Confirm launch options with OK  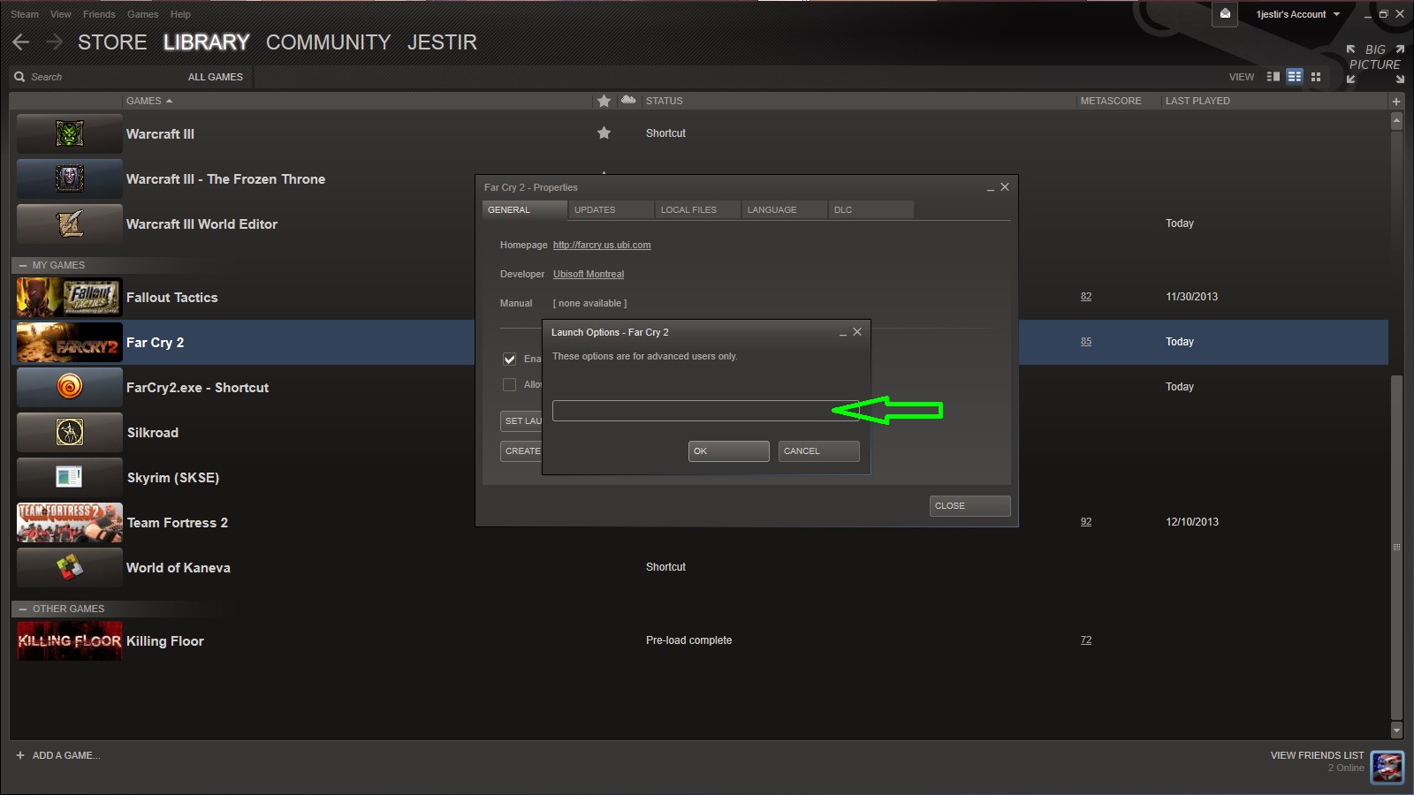pyautogui.click(x=729, y=450)
